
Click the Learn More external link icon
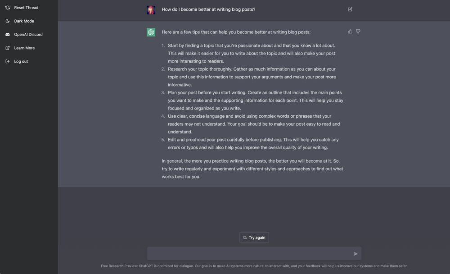click(x=6, y=48)
